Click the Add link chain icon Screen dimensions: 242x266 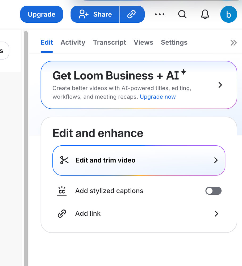click(x=62, y=214)
